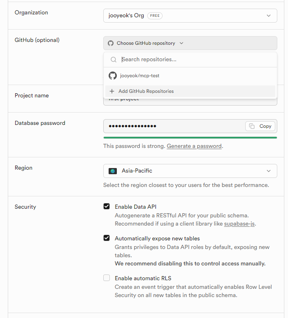Click the 'Automatically expose new tables' label
The height and width of the screenshot is (318, 288).
pos(157,238)
